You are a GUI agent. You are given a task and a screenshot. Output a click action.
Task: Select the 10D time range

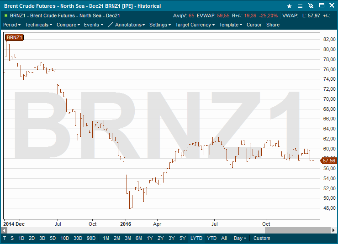64,238
